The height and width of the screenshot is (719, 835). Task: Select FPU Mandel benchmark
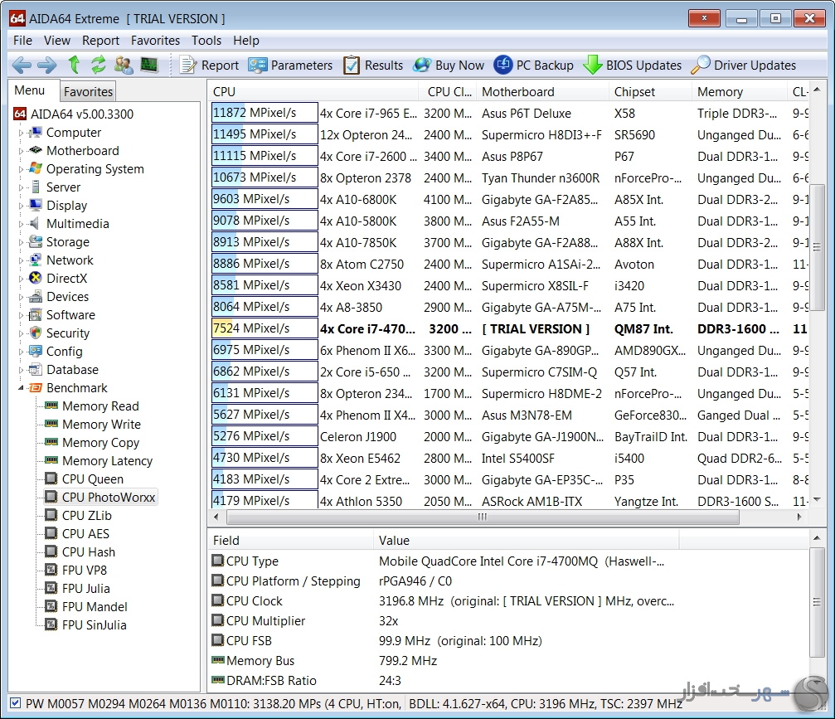(x=95, y=606)
